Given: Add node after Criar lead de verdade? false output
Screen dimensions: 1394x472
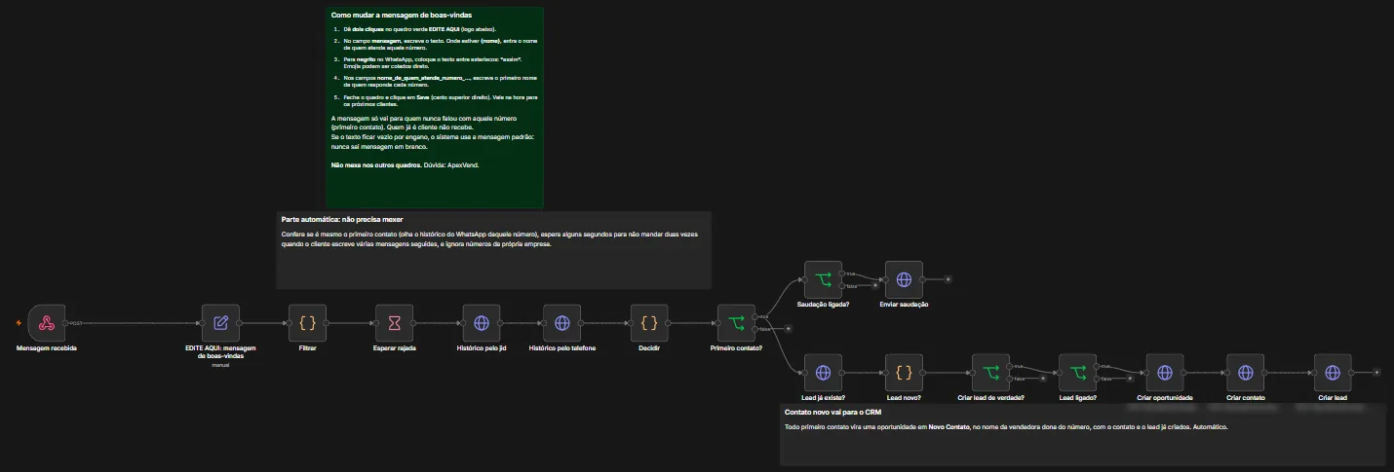Looking at the screenshot, I should (1043, 379).
